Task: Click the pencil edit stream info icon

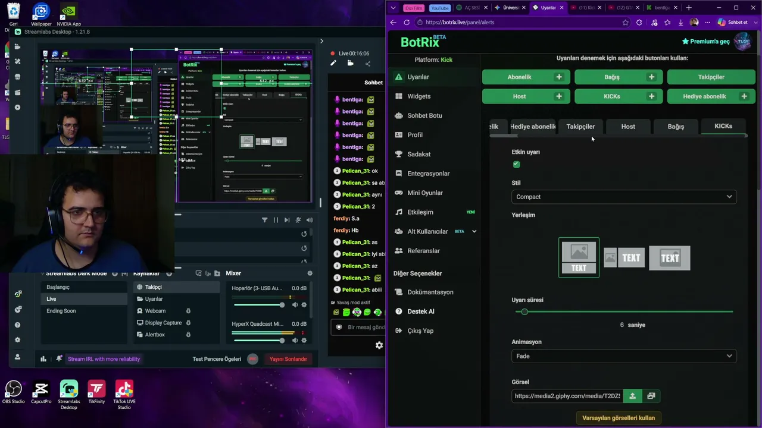Action: pos(333,63)
